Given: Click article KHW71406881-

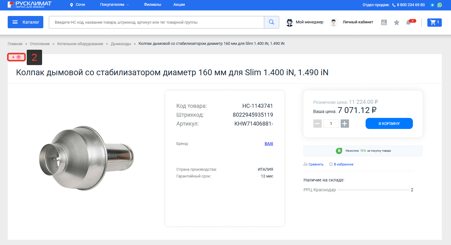Looking at the screenshot, I should pyautogui.click(x=254, y=124).
